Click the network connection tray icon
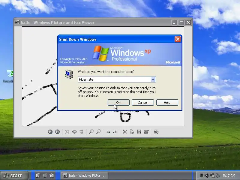 pos(212,175)
